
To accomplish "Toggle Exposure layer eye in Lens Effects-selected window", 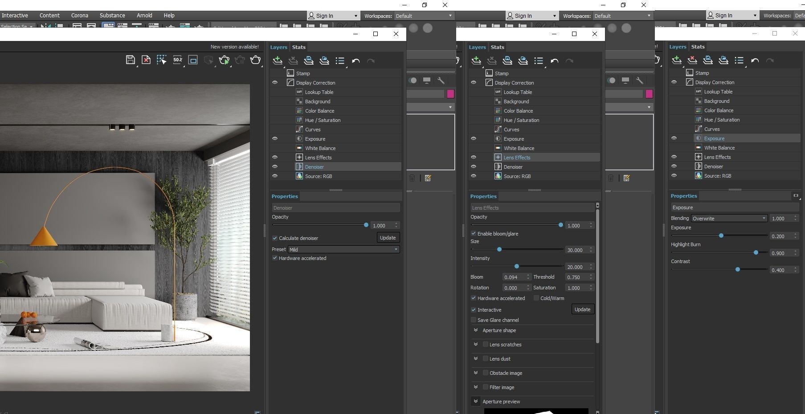I will click(x=474, y=138).
